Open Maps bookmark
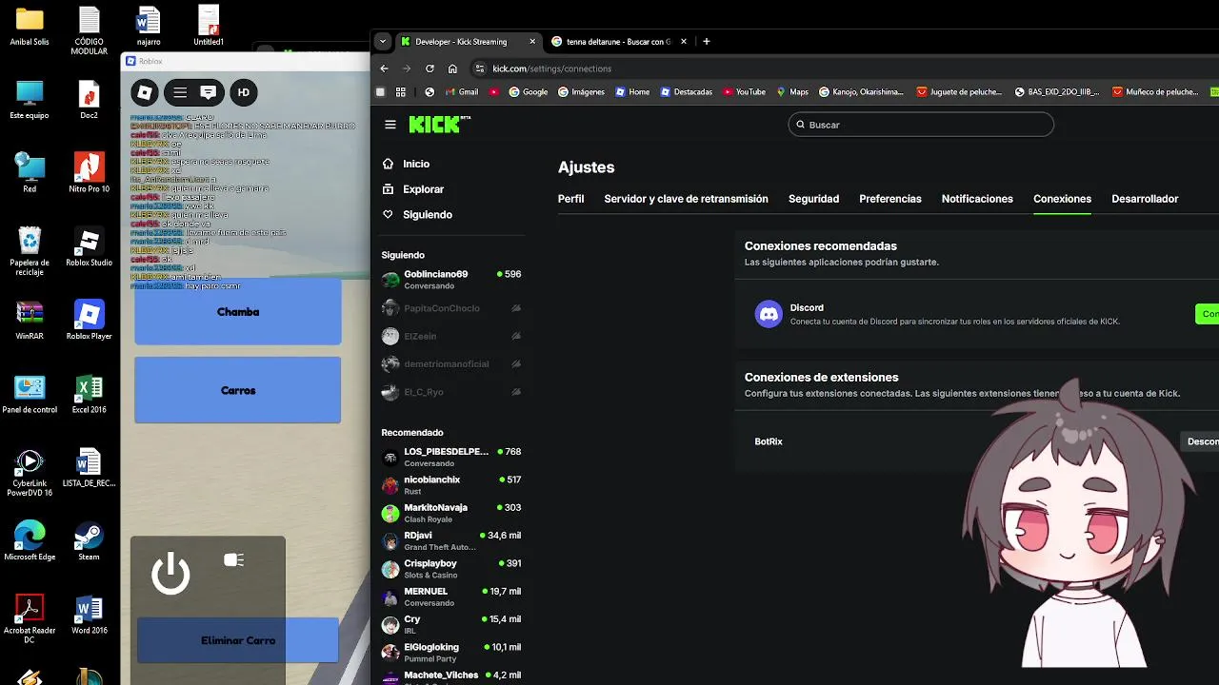This screenshot has width=1219, height=685. click(x=792, y=92)
